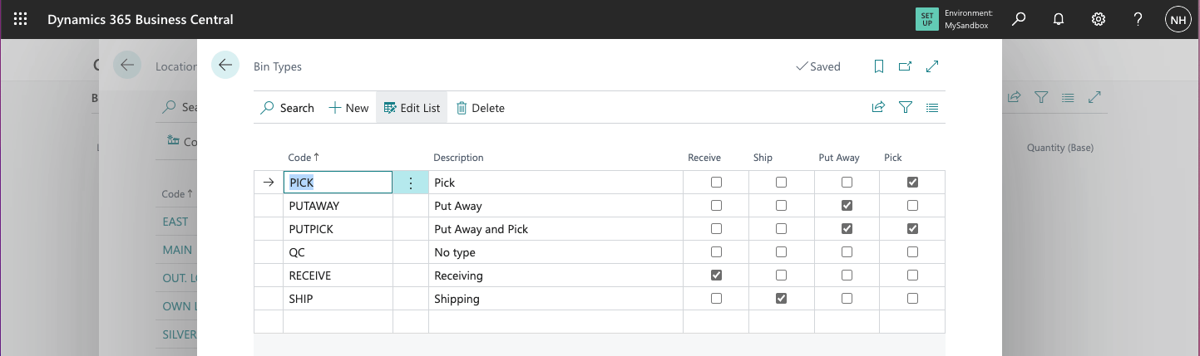This screenshot has height=356, width=1200.
Task: Open the Description column header menu
Action: pos(458,158)
